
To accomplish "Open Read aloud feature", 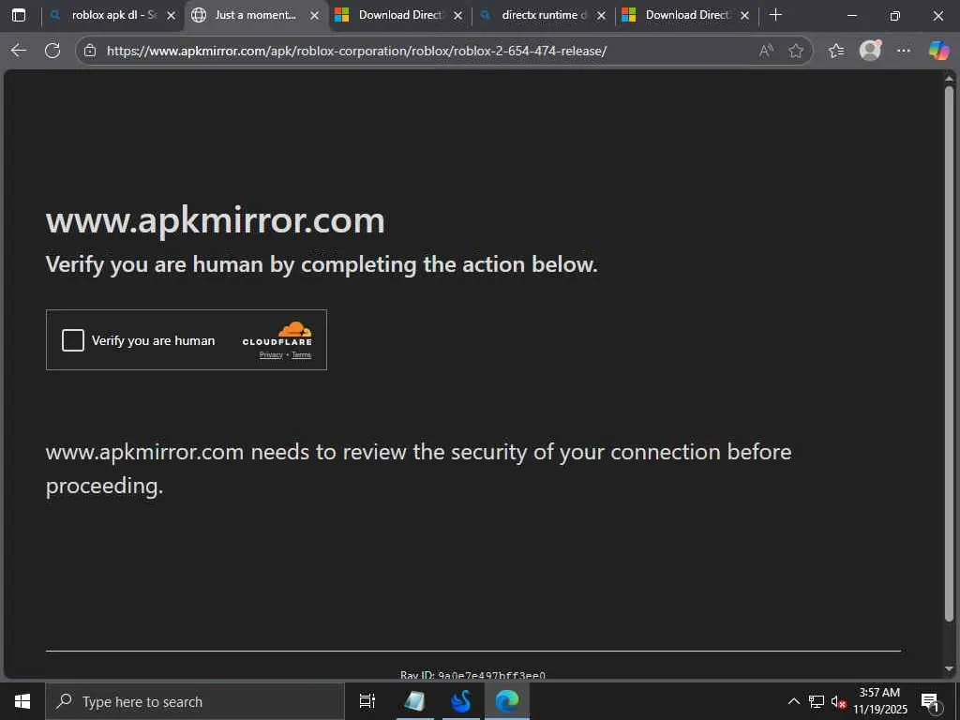I will click(x=766, y=51).
